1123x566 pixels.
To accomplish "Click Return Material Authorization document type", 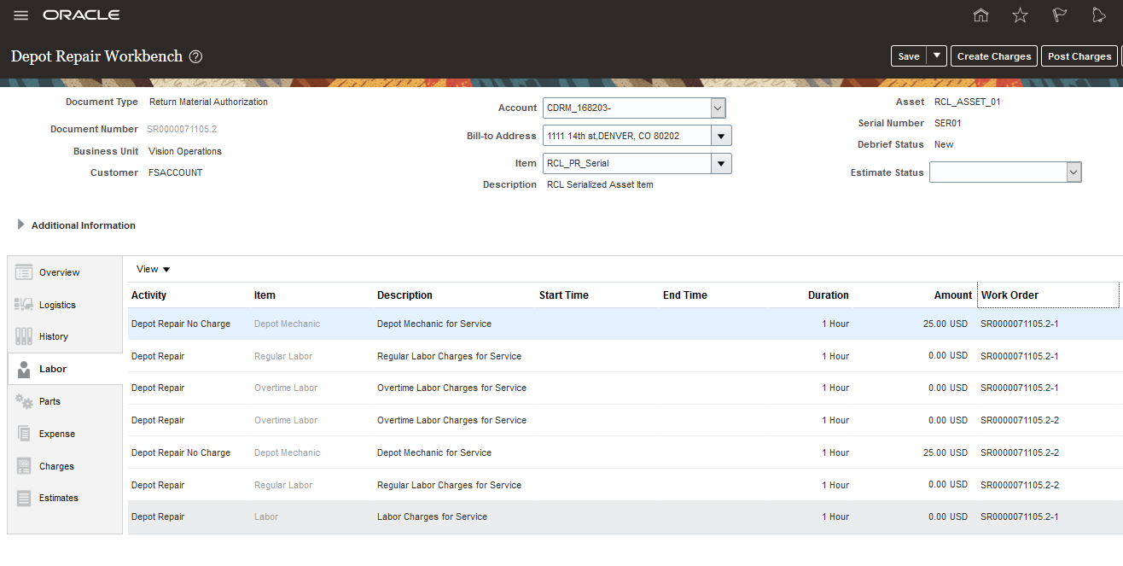I will (x=208, y=102).
